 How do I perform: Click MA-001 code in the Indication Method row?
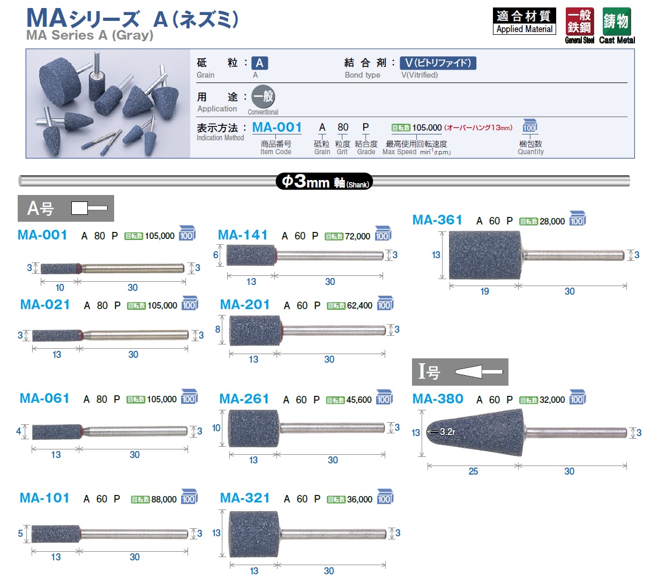(277, 127)
